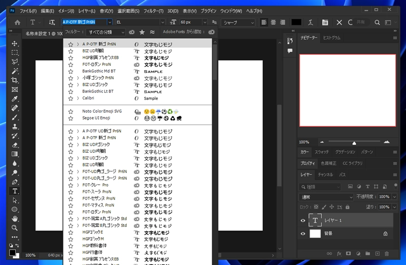Select the Pen tool
Image resolution: width=406 pixels, height=265 pixels.
(15, 182)
